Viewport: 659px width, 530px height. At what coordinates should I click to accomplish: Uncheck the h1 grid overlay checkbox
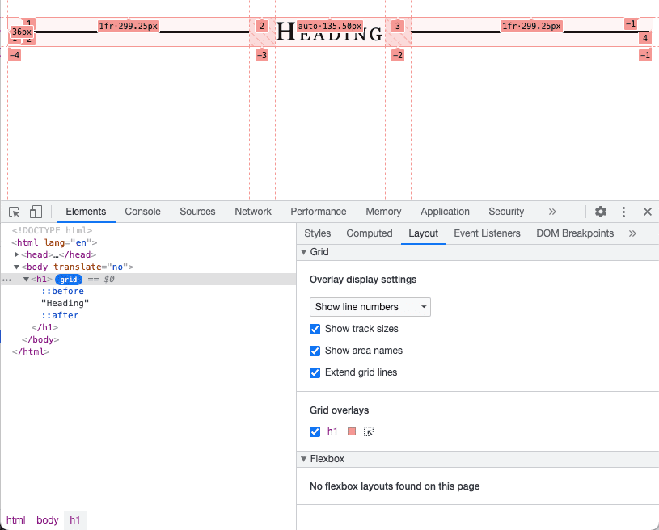[x=315, y=431]
